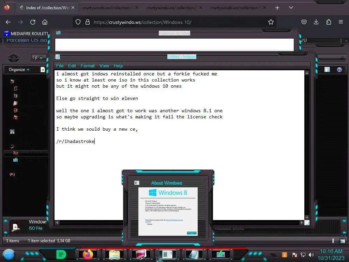Viewport: 349px width, 262px height.
Task: Click the Porcelain OS.iso link
Action: click(x=27, y=40)
